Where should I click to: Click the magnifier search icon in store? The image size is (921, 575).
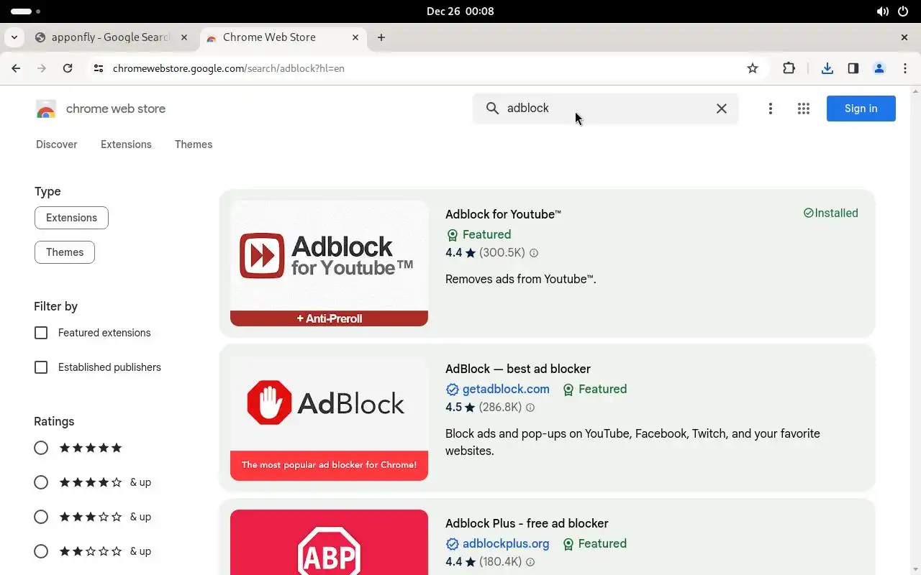[492, 108]
